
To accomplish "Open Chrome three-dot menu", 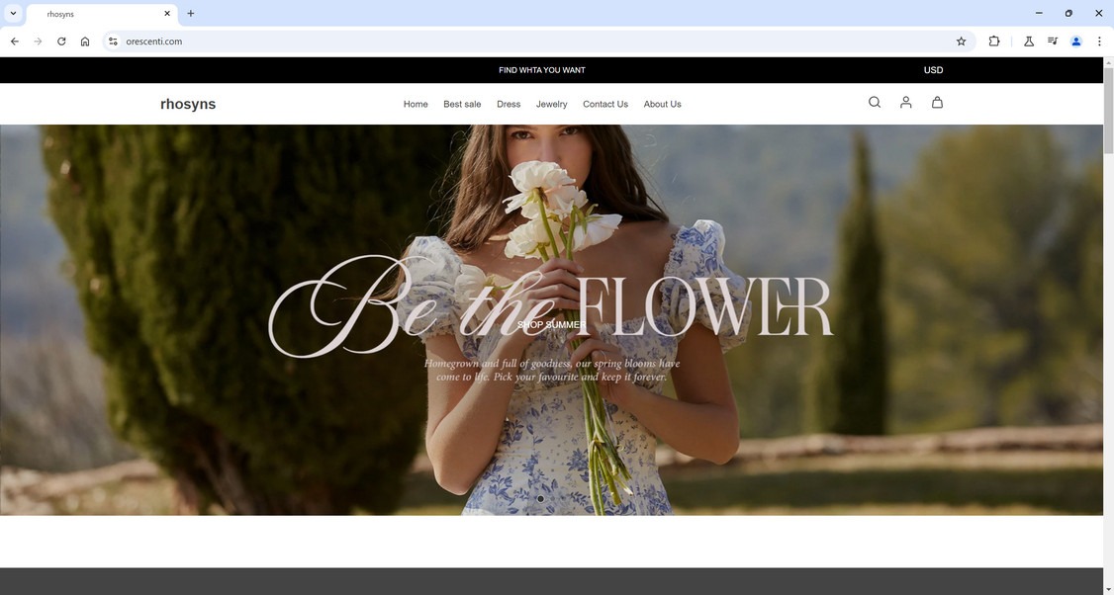I will point(1099,42).
